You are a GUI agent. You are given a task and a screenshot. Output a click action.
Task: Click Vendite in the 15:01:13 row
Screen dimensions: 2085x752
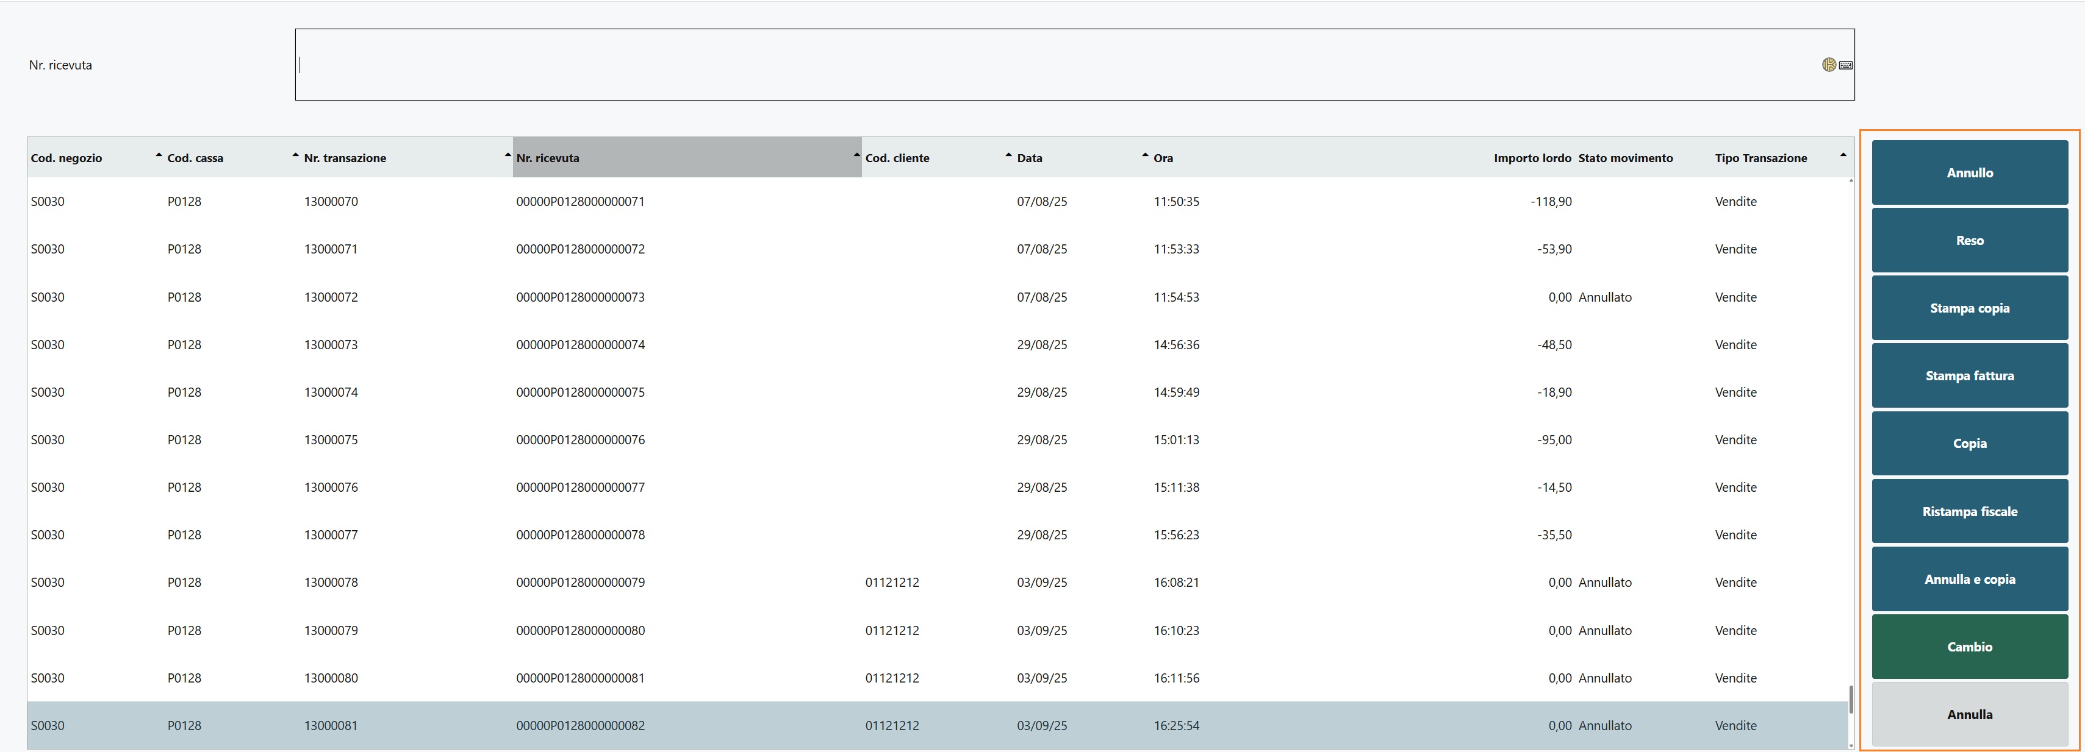(1735, 440)
